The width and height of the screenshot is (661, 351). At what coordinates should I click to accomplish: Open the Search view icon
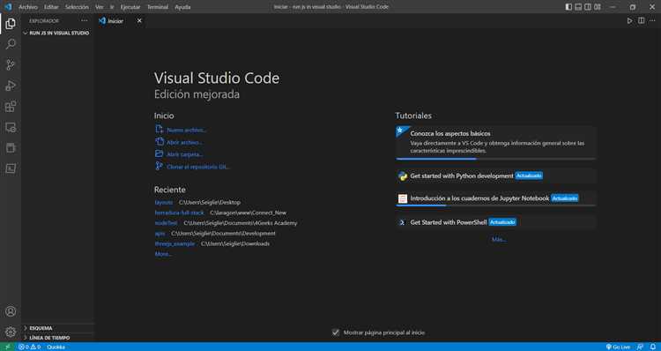coord(11,44)
